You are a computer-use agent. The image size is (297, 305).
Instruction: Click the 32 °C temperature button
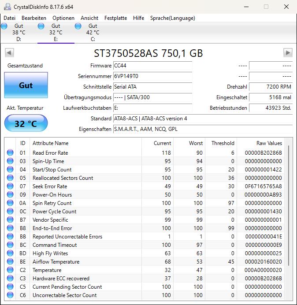tap(26, 123)
